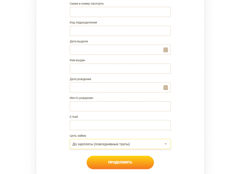The image size is (238, 174).
Task: Click the Дата выдачи date text field
Action: [116, 50]
